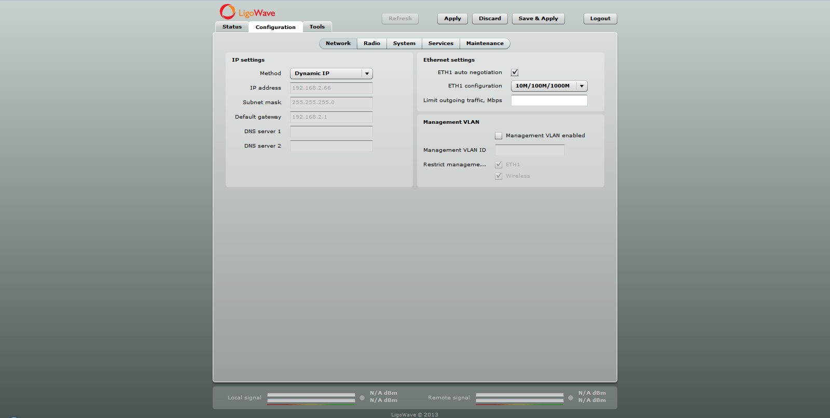Open the IP Method dropdown
The image size is (830, 418).
(331, 74)
